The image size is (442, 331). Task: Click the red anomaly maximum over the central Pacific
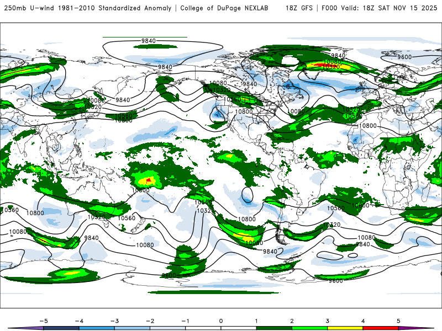coord(149,180)
